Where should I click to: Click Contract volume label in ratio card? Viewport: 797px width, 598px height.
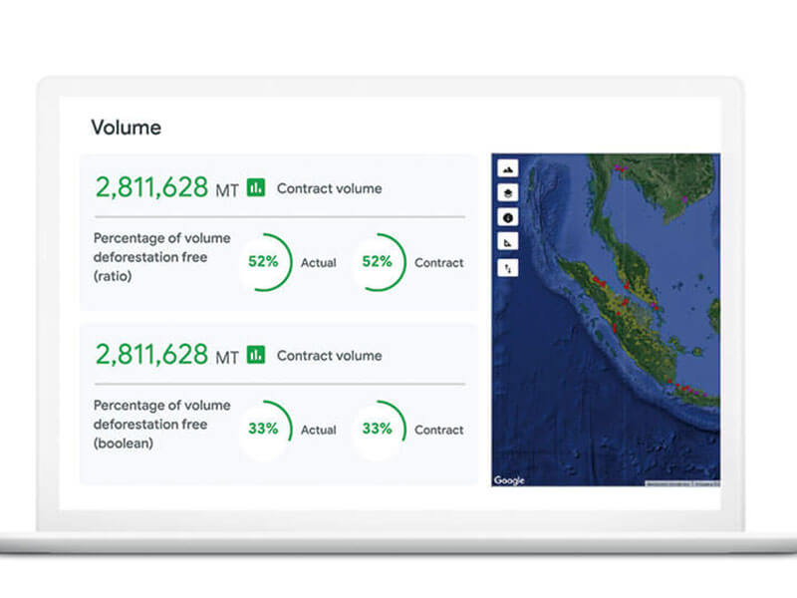point(329,188)
